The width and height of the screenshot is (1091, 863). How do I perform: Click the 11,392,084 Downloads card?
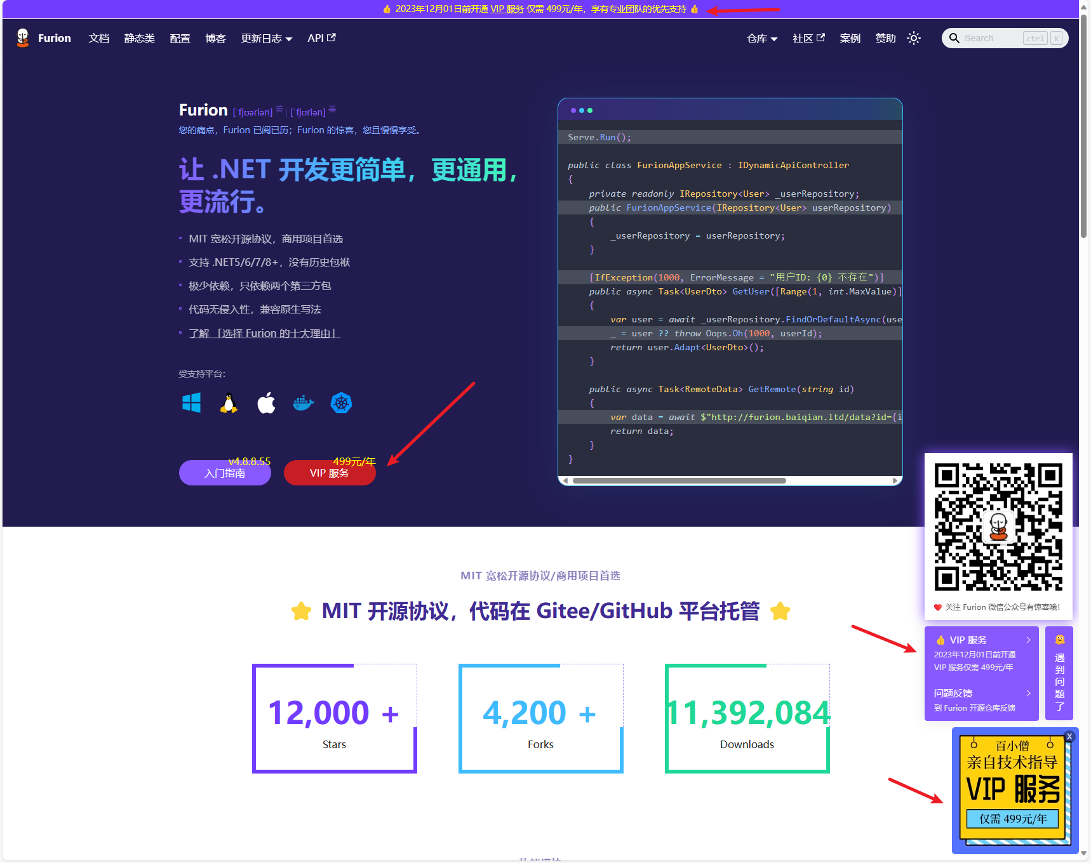[747, 718]
